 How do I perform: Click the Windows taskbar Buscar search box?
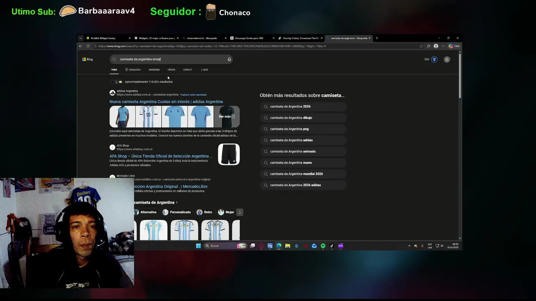(x=225, y=246)
